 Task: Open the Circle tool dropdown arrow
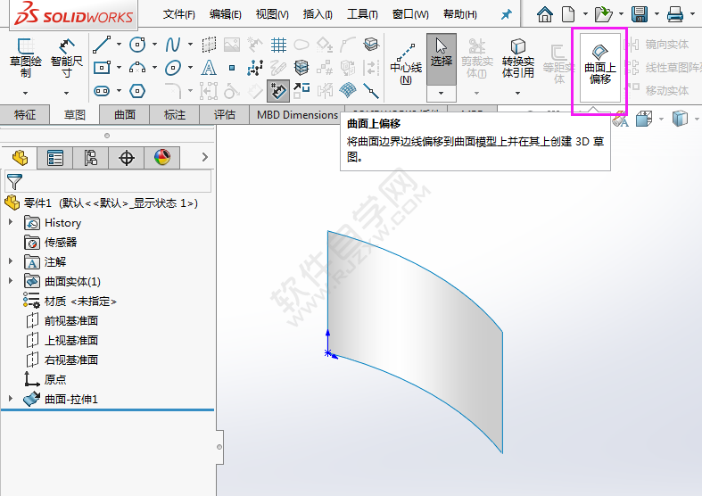154,45
